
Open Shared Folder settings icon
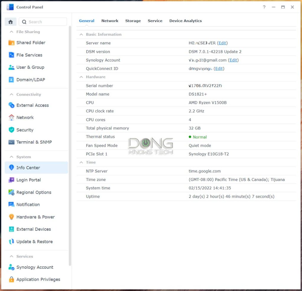[12, 42]
